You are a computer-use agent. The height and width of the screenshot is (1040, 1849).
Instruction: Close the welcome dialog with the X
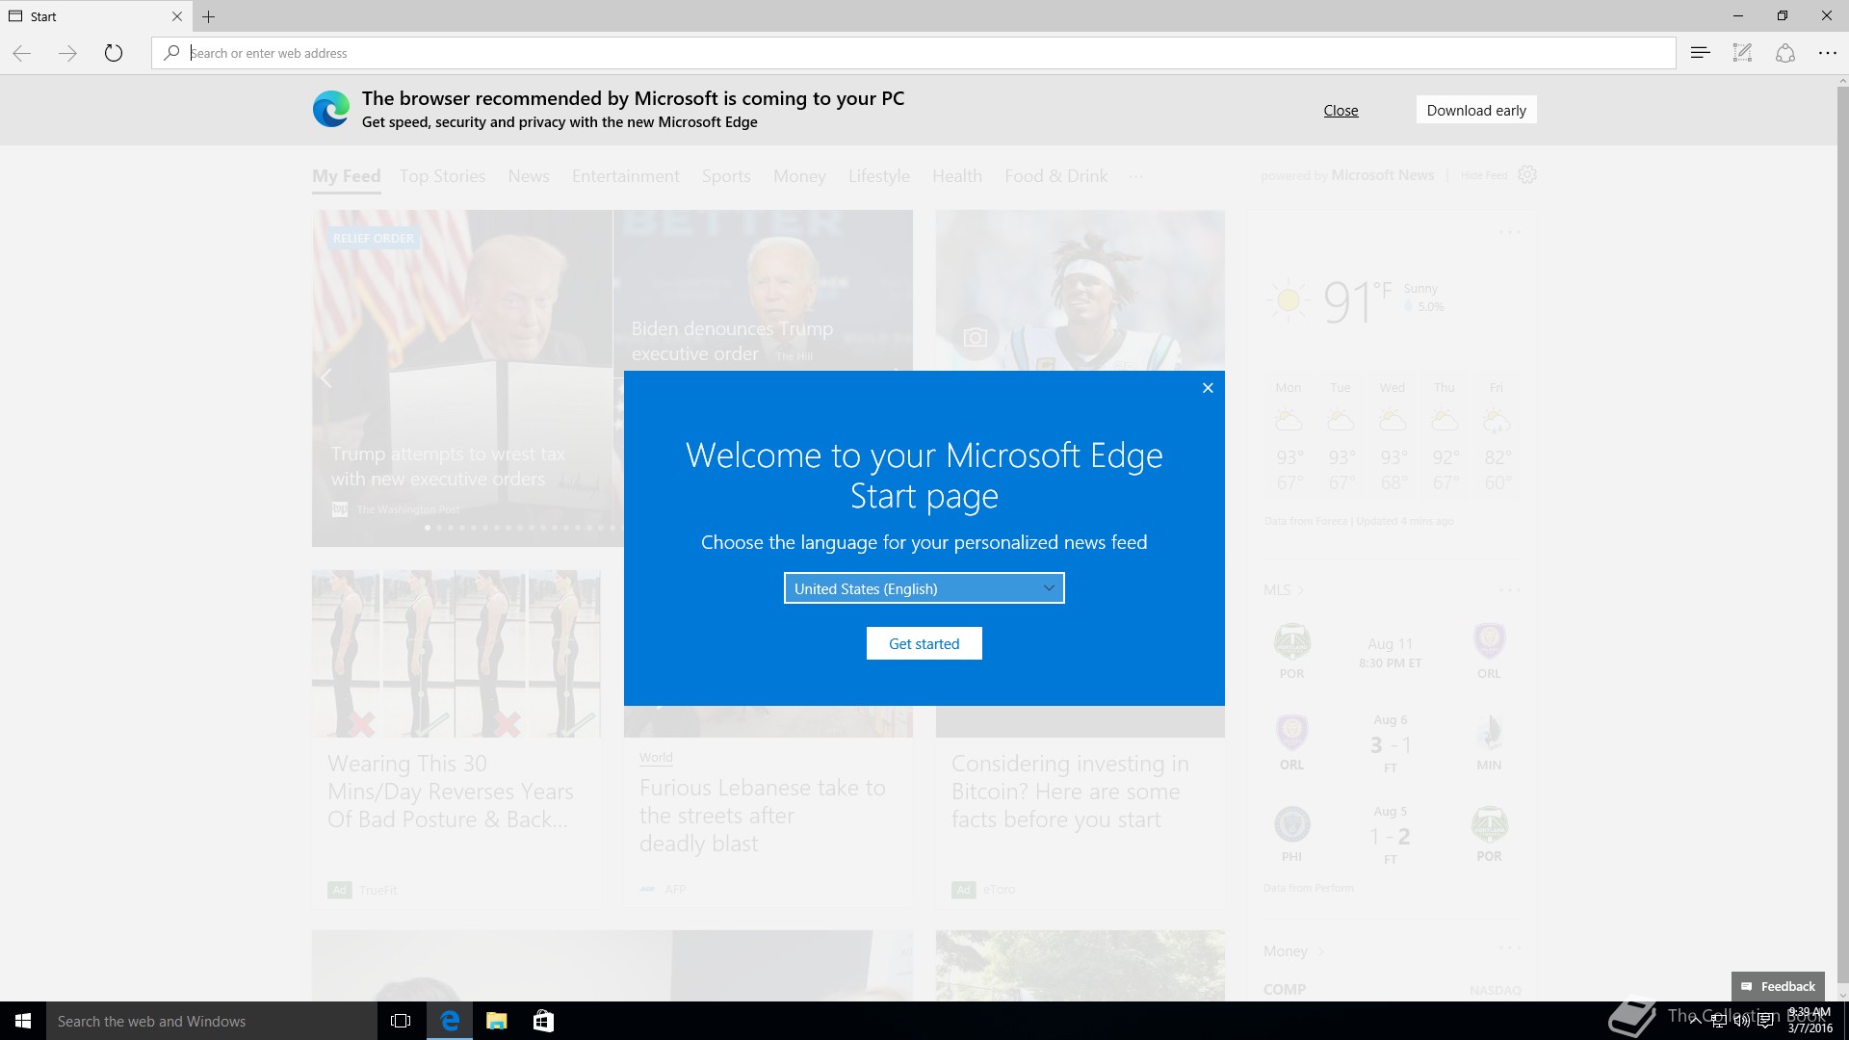(1208, 388)
